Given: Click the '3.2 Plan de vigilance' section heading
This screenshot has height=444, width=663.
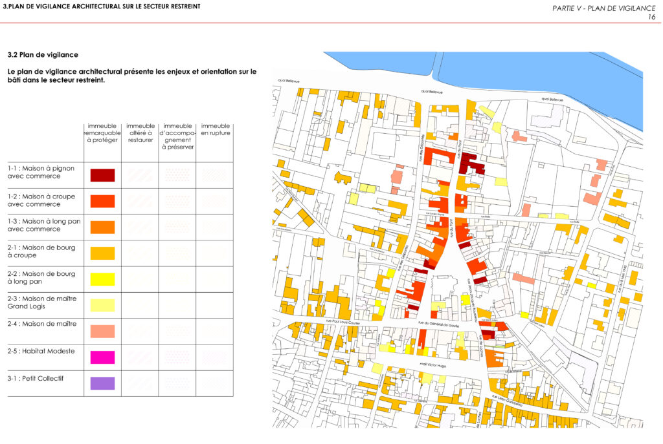Looking at the screenshot, I should point(43,55).
